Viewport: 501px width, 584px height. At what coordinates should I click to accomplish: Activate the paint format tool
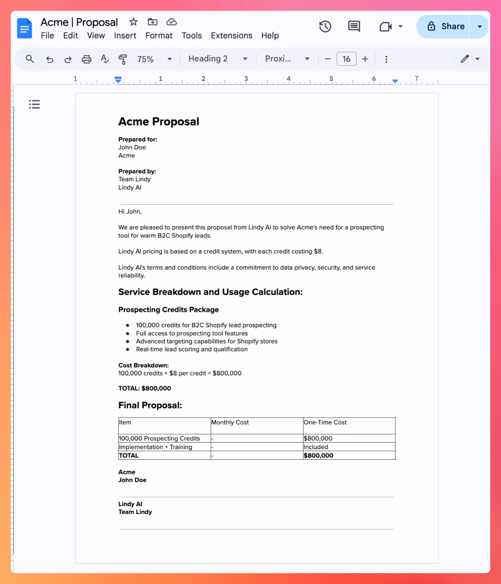[123, 59]
